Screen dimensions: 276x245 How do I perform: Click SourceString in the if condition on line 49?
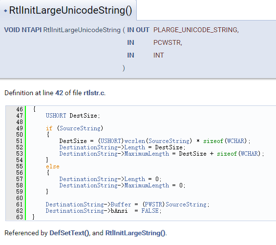point(80,128)
